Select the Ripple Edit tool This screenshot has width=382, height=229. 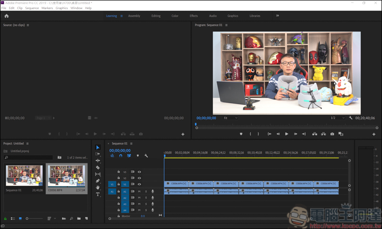98,161
